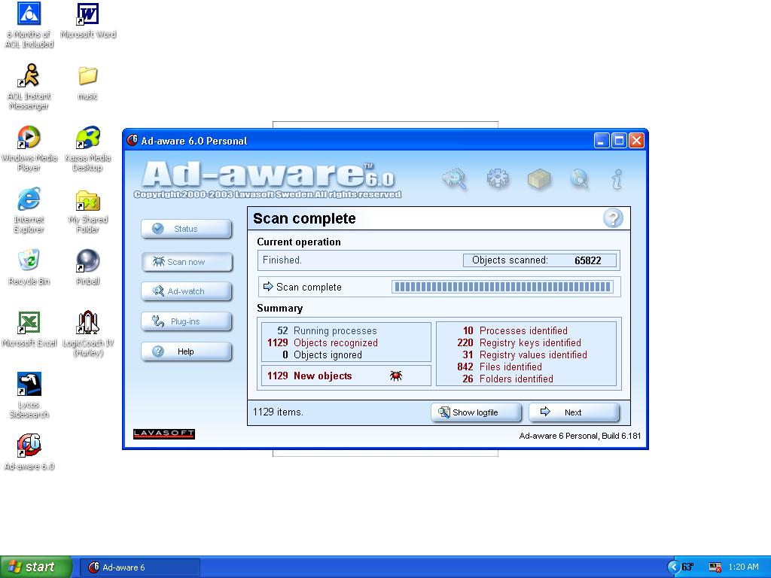771x578 pixels.
Task: Click the '1129 New objects' text
Action: click(309, 376)
